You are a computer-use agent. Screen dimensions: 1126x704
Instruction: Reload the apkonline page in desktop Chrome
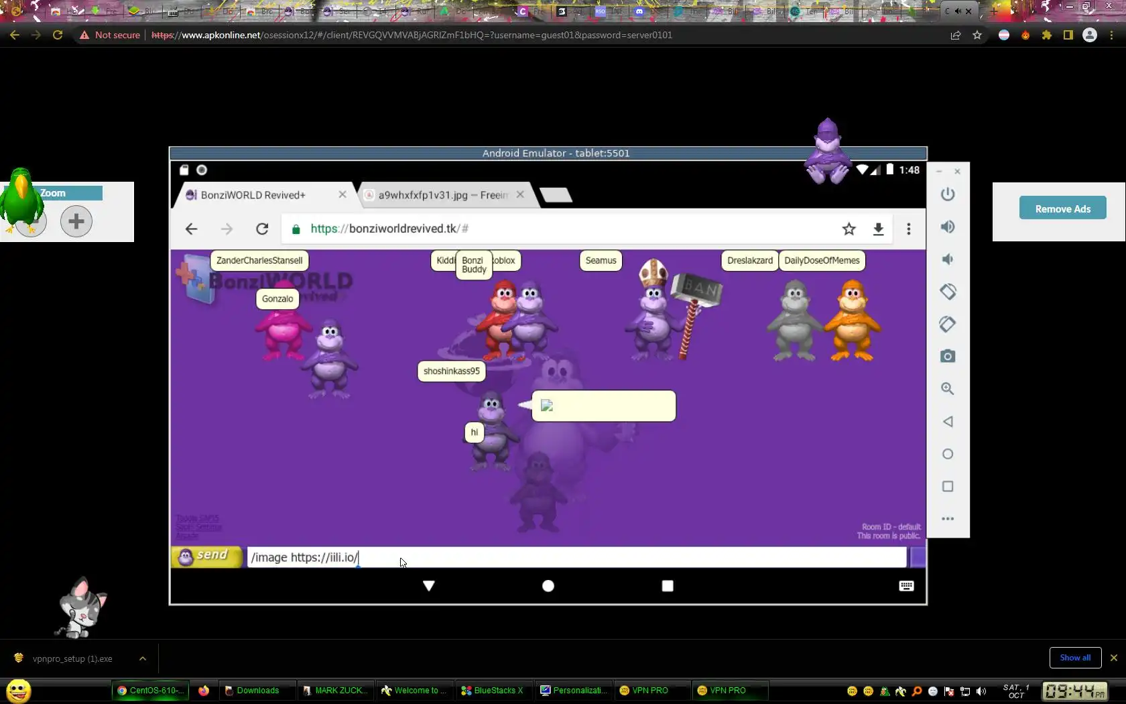coord(58,35)
